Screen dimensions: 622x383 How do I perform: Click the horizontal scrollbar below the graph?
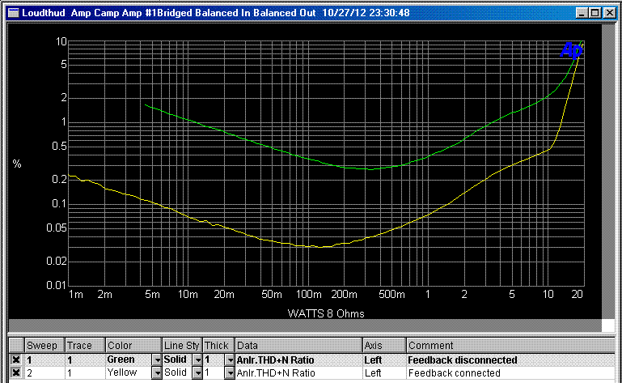pos(305,326)
